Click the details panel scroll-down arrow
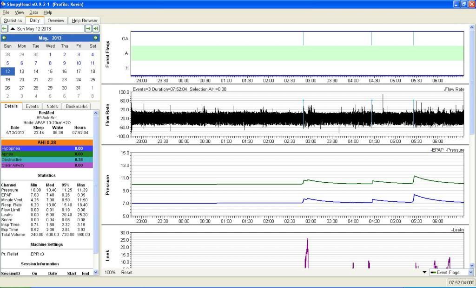The height and width of the screenshot is (288, 476). pyautogui.click(x=96, y=272)
